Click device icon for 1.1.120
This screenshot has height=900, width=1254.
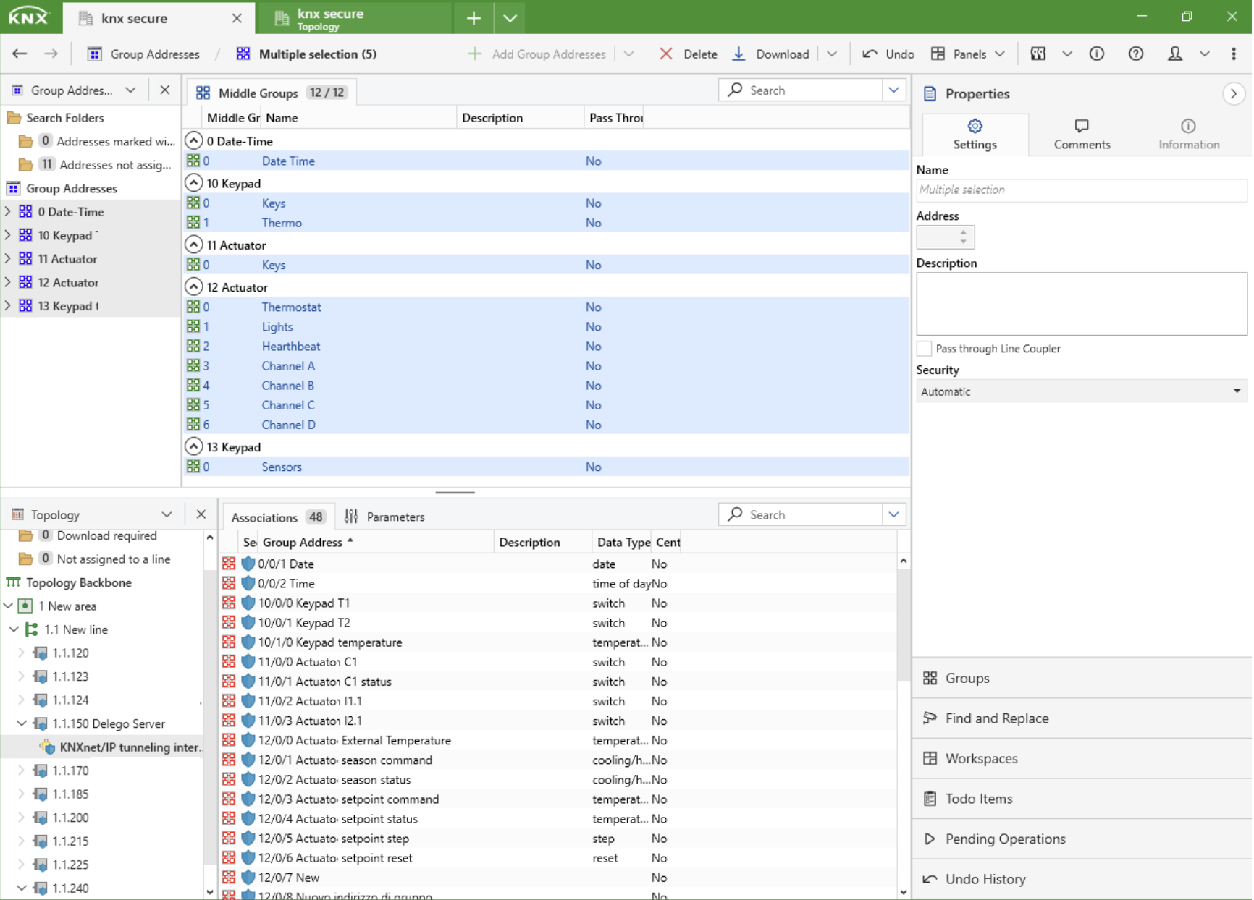point(41,653)
